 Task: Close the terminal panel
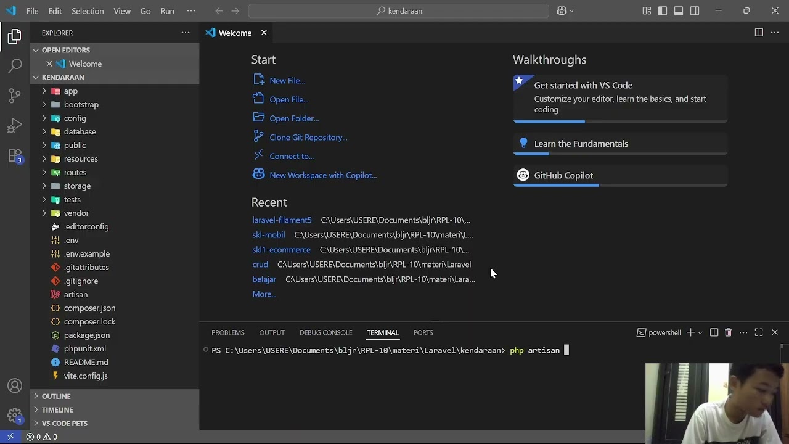tap(775, 332)
